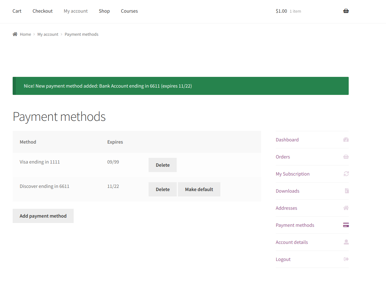Open the Shop menu item
Viewport: 386px width, 285px height.
[104, 11]
